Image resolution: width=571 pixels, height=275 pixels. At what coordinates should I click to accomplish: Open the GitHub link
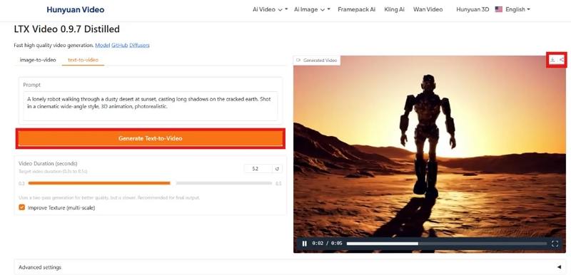pyautogui.click(x=119, y=46)
